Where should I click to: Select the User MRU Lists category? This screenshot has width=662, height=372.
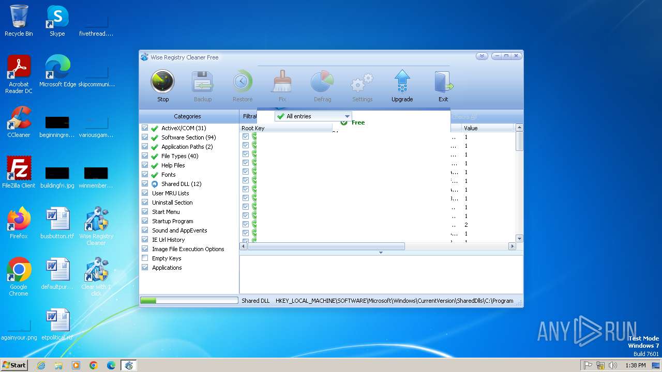171,193
